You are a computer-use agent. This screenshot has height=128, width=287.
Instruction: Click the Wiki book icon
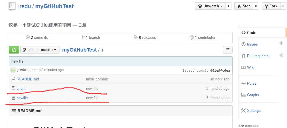pyautogui.click(x=243, y=67)
